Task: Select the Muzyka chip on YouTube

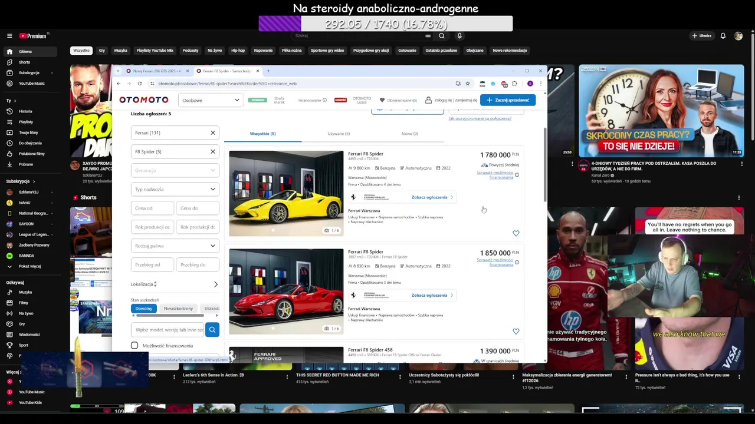Action: (x=120, y=51)
